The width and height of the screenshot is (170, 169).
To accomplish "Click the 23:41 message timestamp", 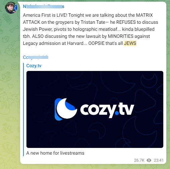I will click(159, 160).
